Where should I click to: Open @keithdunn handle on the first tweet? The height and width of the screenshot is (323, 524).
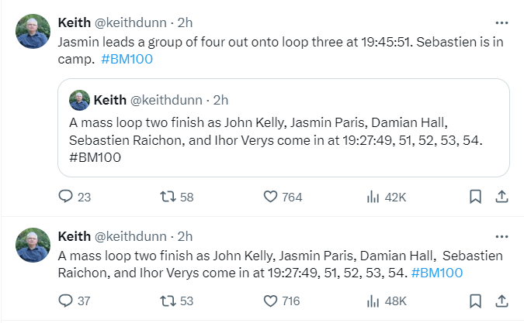[x=130, y=23]
